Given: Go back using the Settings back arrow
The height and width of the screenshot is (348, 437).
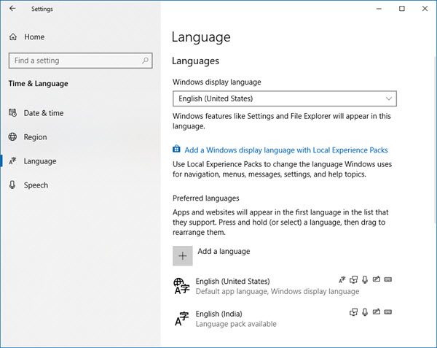Looking at the screenshot, I should click(x=12, y=9).
